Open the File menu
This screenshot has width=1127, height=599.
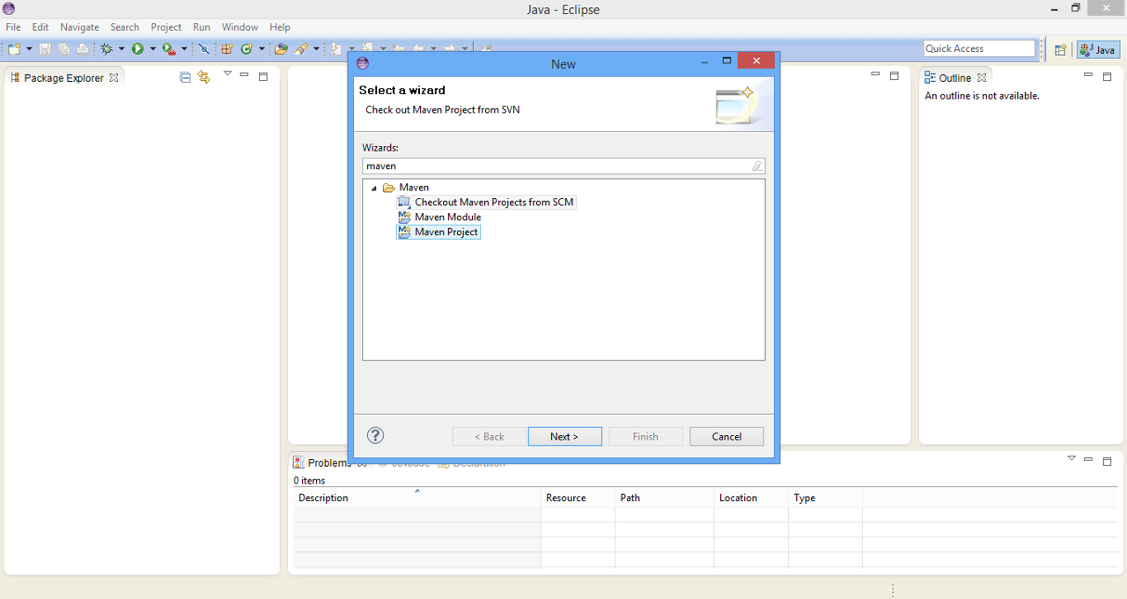pyautogui.click(x=13, y=27)
